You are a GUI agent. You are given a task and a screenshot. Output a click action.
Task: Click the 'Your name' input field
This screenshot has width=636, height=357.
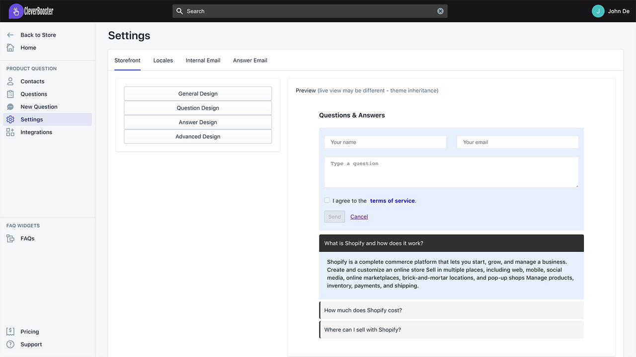coord(385,142)
